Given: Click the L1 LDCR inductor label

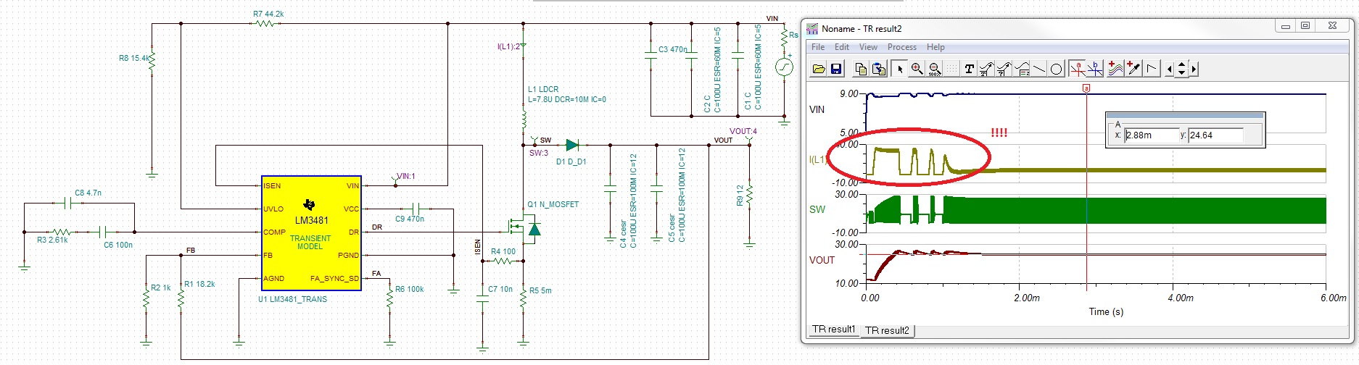Looking at the screenshot, I should [x=543, y=89].
